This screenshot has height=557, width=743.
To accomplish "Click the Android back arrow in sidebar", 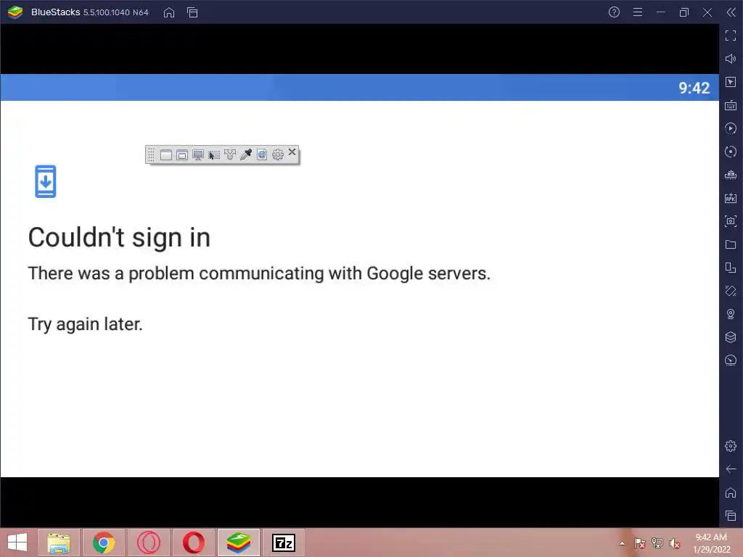I will [731, 469].
